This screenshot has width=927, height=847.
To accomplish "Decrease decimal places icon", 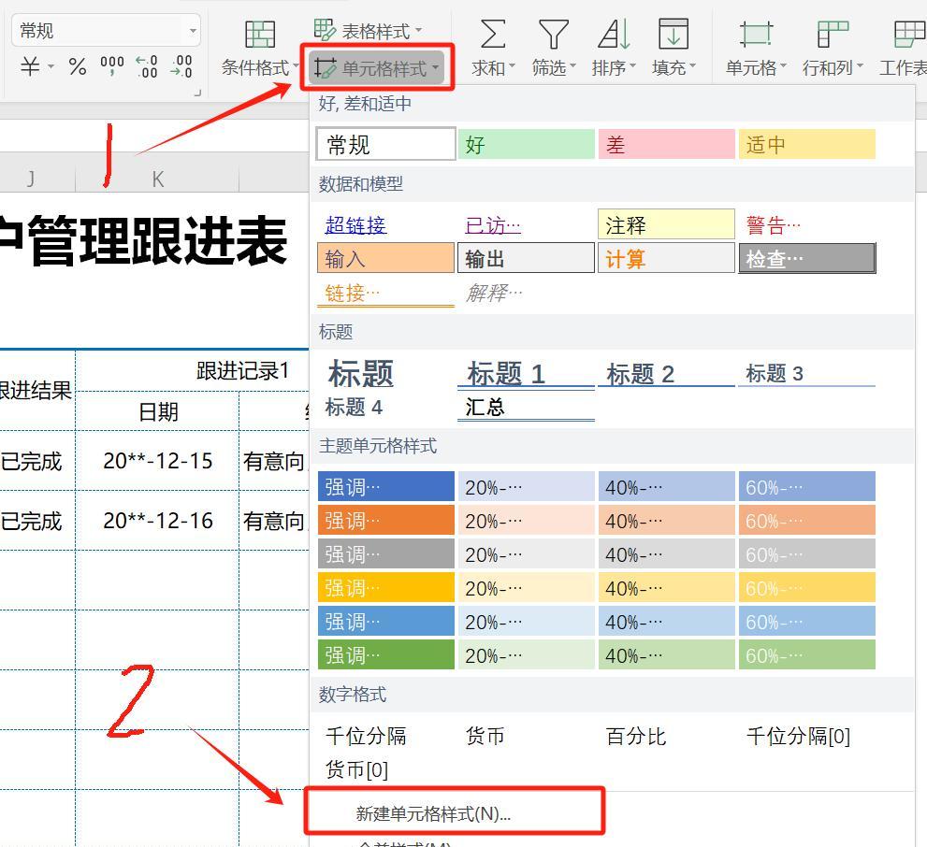I will click(x=181, y=66).
